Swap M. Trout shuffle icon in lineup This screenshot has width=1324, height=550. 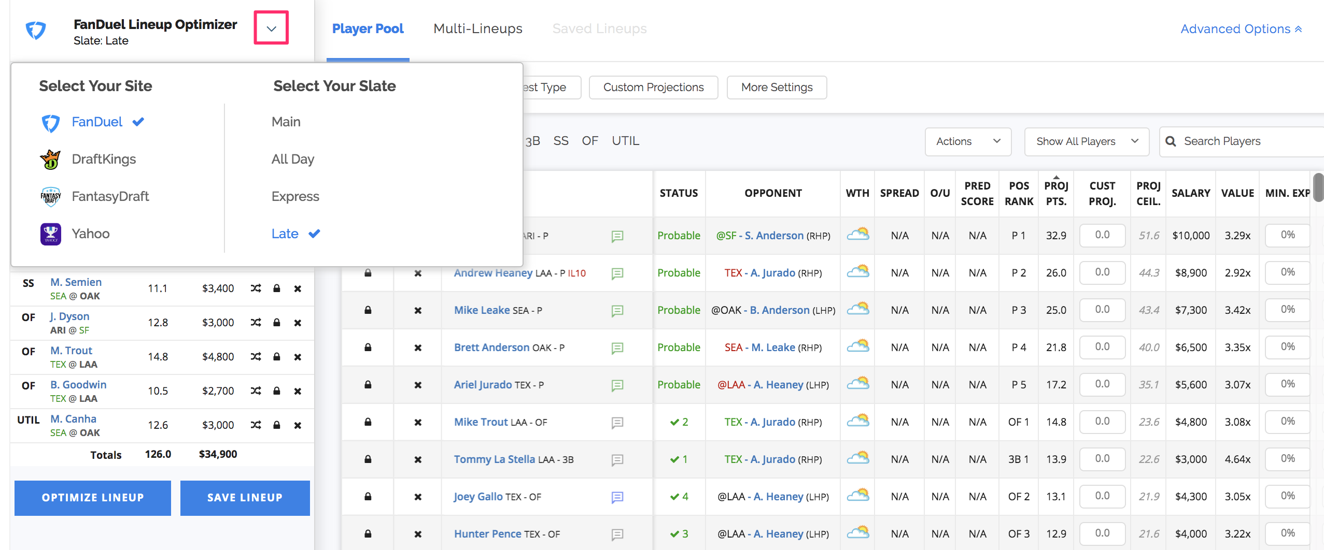coord(256,357)
